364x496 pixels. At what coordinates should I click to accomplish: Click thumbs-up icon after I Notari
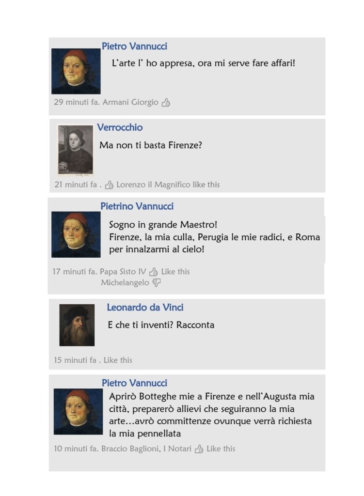pos(199,449)
